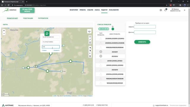Open support@antraks.ru email link

[161, 105]
